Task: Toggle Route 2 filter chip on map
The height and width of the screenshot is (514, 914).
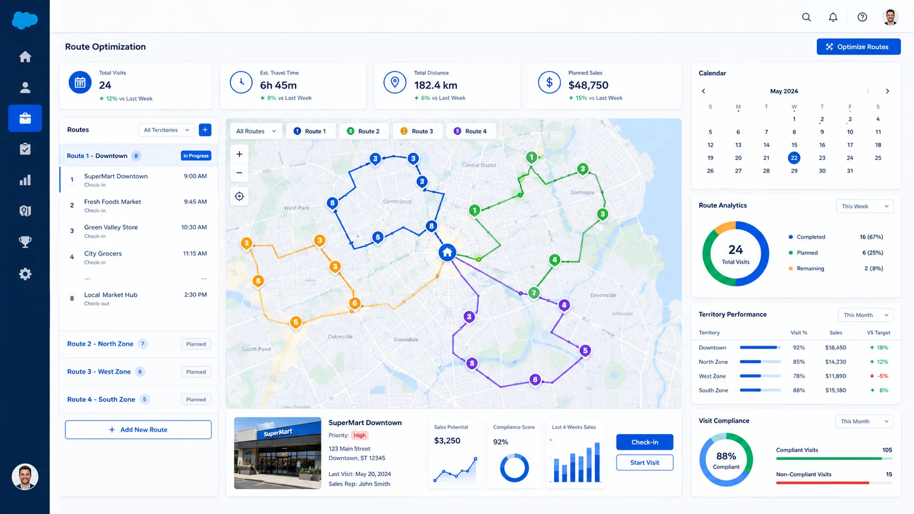Action: coord(364,131)
